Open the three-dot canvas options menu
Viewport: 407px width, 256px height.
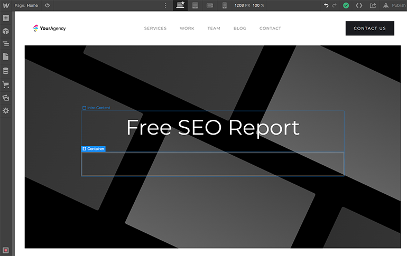click(165, 5)
